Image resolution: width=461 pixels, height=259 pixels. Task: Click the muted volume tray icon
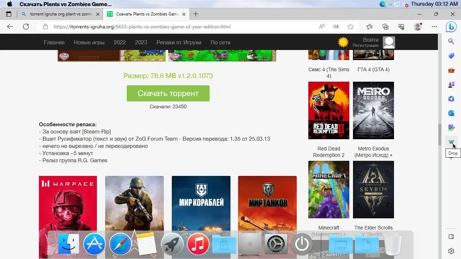pyautogui.click(x=405, y=4)
